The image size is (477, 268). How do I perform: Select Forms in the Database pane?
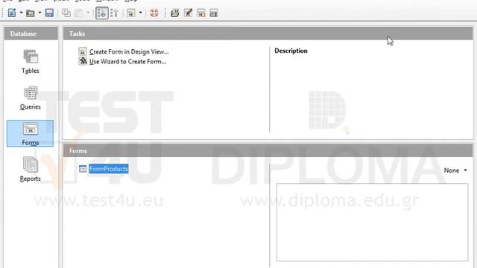click(30, 133)
